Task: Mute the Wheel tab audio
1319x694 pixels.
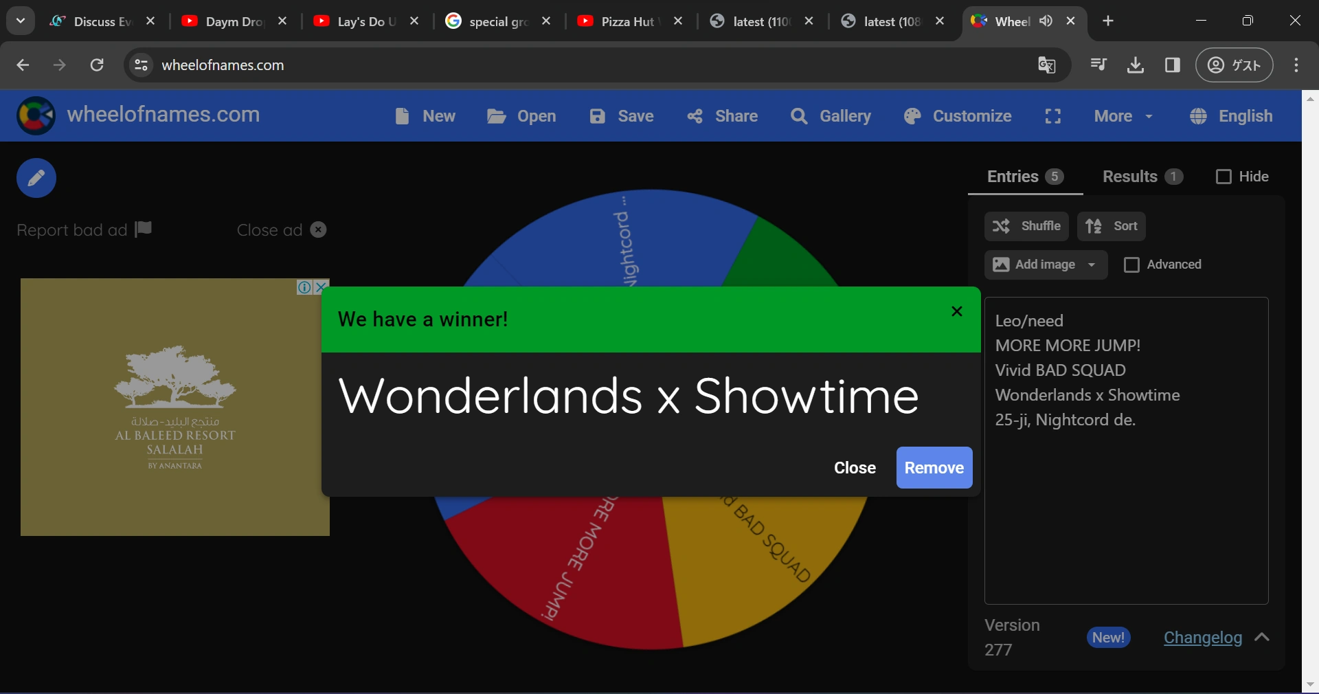Action: [1046, 21]
